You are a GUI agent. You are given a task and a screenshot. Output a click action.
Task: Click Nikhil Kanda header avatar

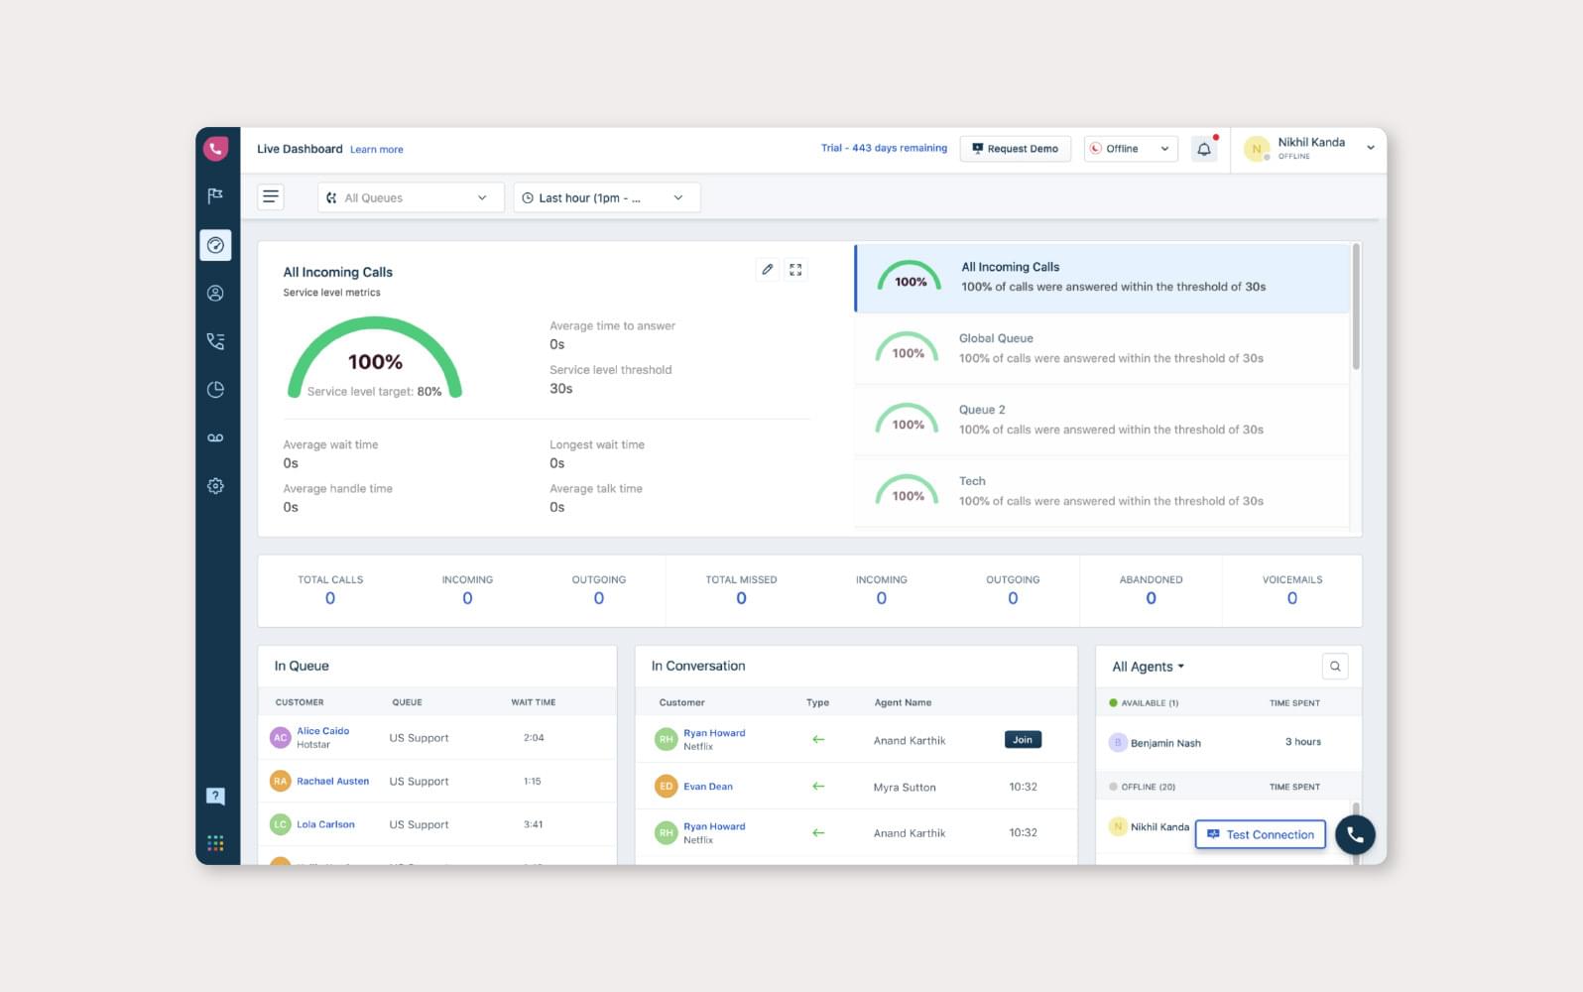pos(1257,149)
